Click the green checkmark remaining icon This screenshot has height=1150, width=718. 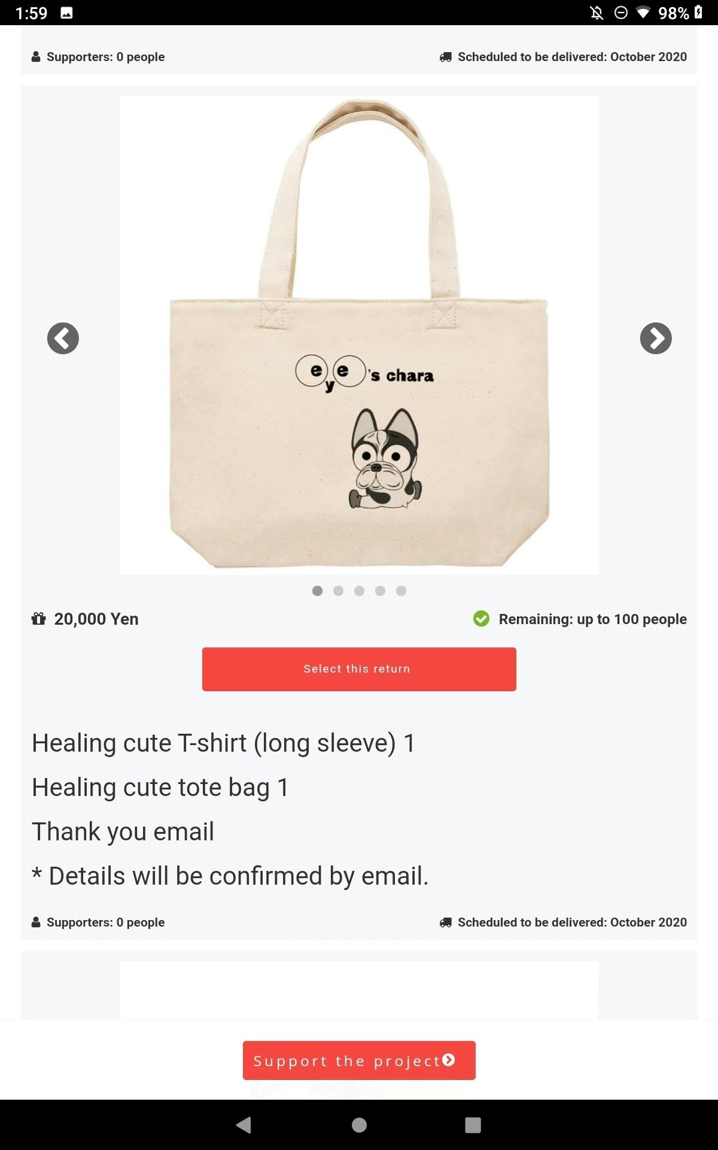[x=482, y=619]
